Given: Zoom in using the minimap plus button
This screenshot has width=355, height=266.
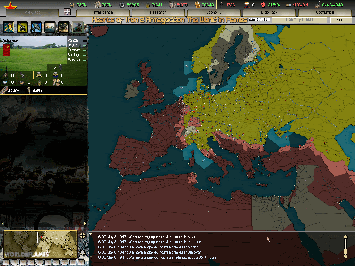Looking at the screenshot, I should 83,236.
